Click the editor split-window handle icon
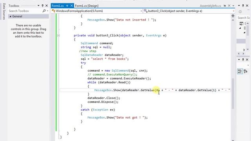Image resolution: width=251 pixels, height=141 pixels. pos(233,16)
